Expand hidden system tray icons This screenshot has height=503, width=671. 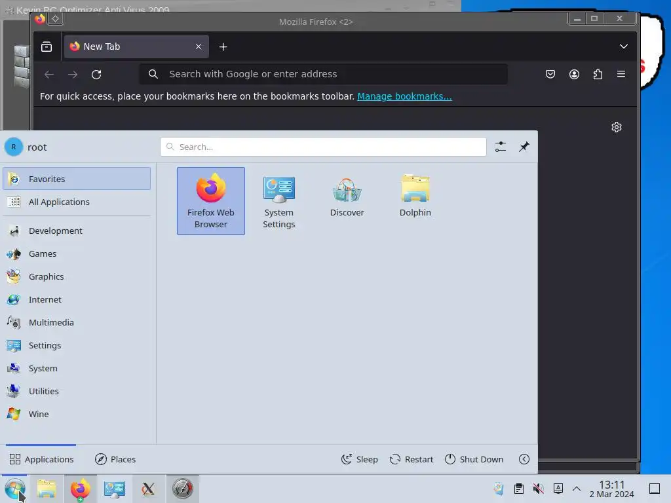(x=577, y=489)
